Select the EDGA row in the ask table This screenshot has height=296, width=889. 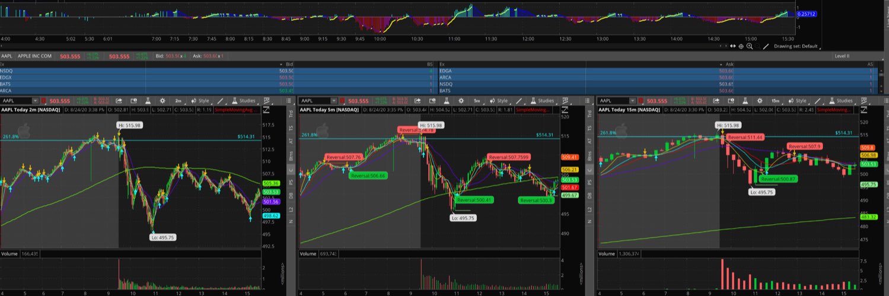tap(658, 71)
